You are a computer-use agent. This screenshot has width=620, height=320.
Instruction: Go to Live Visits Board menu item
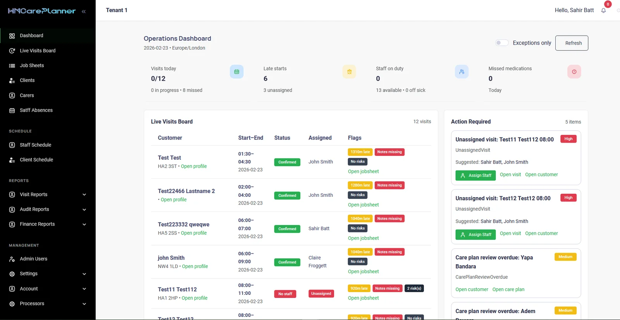(x=48, y=51)
